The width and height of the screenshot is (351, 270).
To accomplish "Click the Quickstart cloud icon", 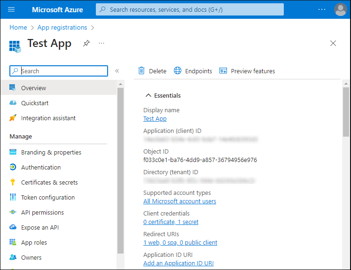I will (13, 103).
